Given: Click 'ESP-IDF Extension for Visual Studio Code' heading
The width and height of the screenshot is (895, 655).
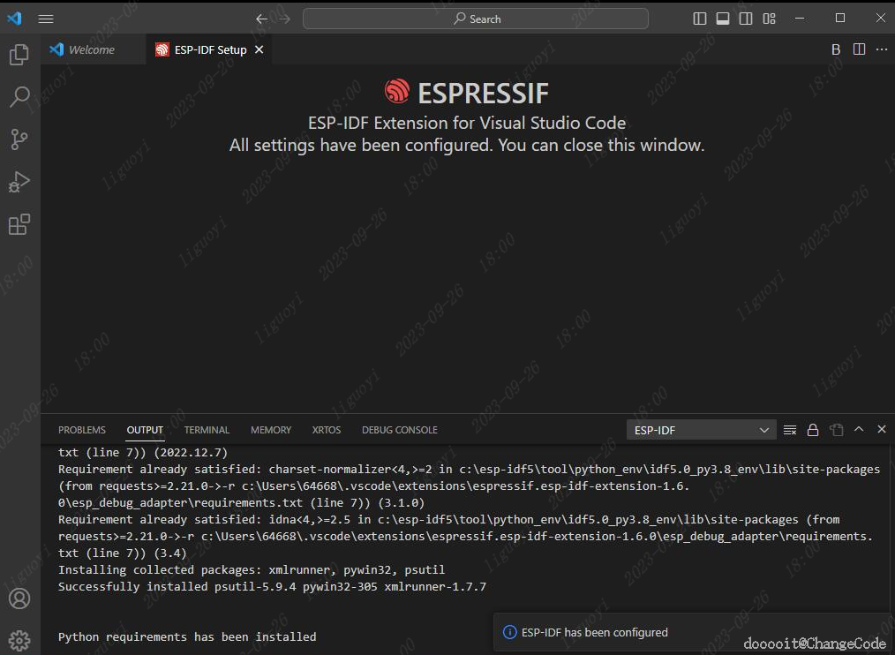Looking at the screenshot, I should tap(467, 123).
